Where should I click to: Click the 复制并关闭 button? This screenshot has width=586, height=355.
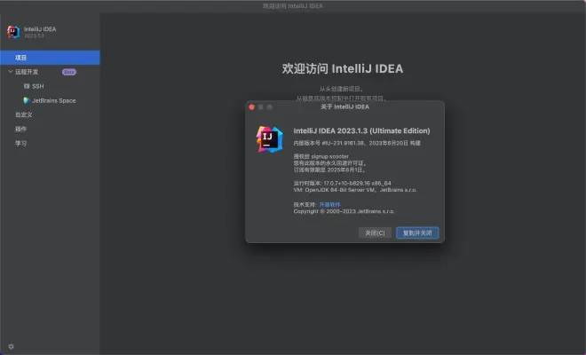[417, 233]
